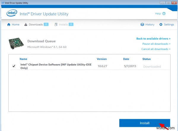Uncheck the Intel Chipset Device Software checkbox
178x131 pixels.
[14, 66]
